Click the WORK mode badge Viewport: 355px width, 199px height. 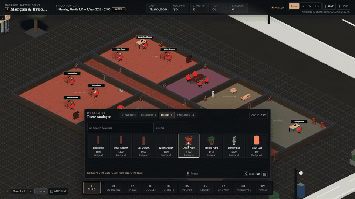coord(119,9)
